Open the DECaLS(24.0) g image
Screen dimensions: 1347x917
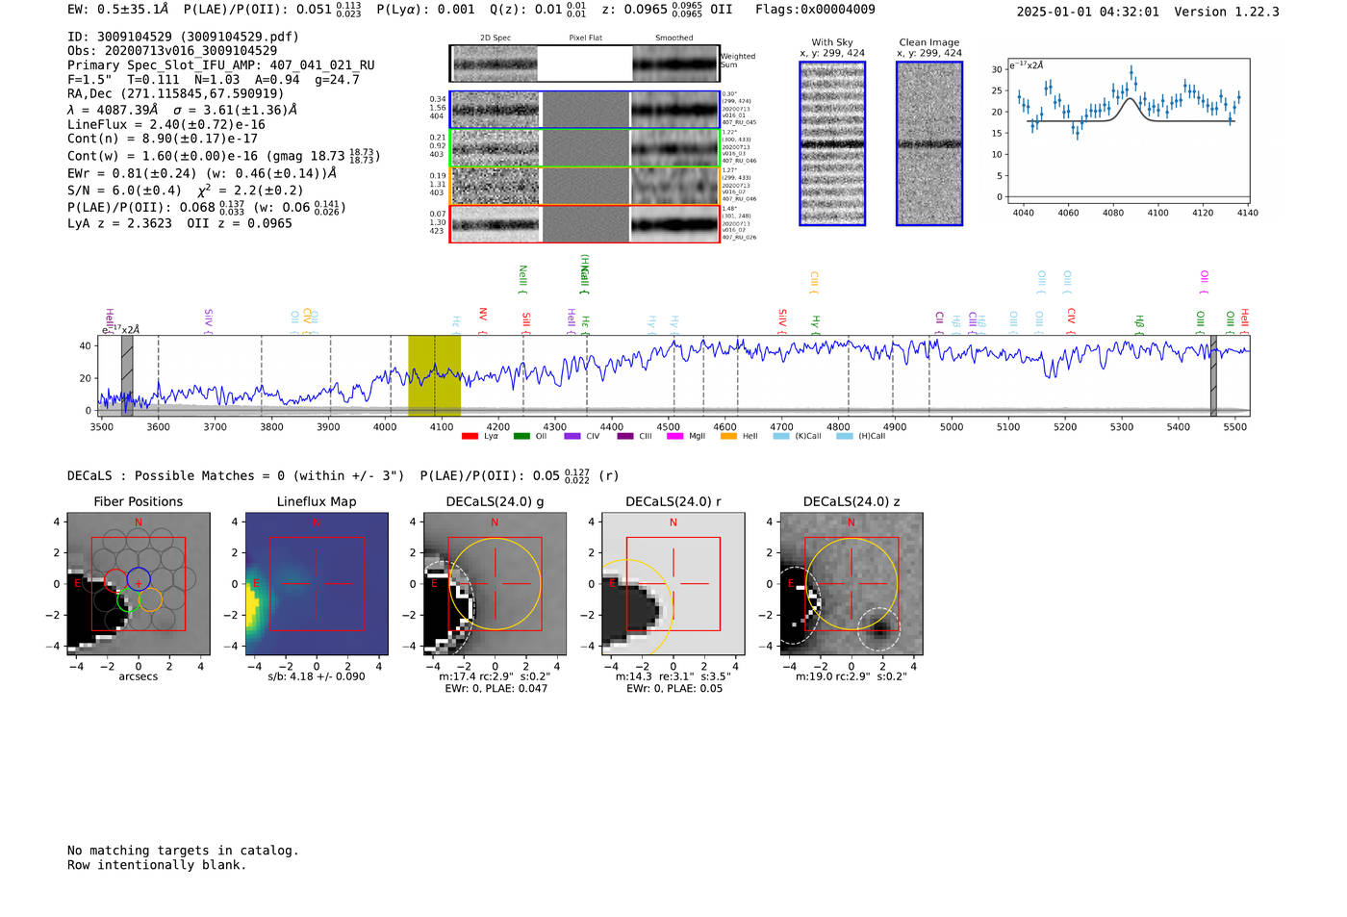tap(495, 583)
